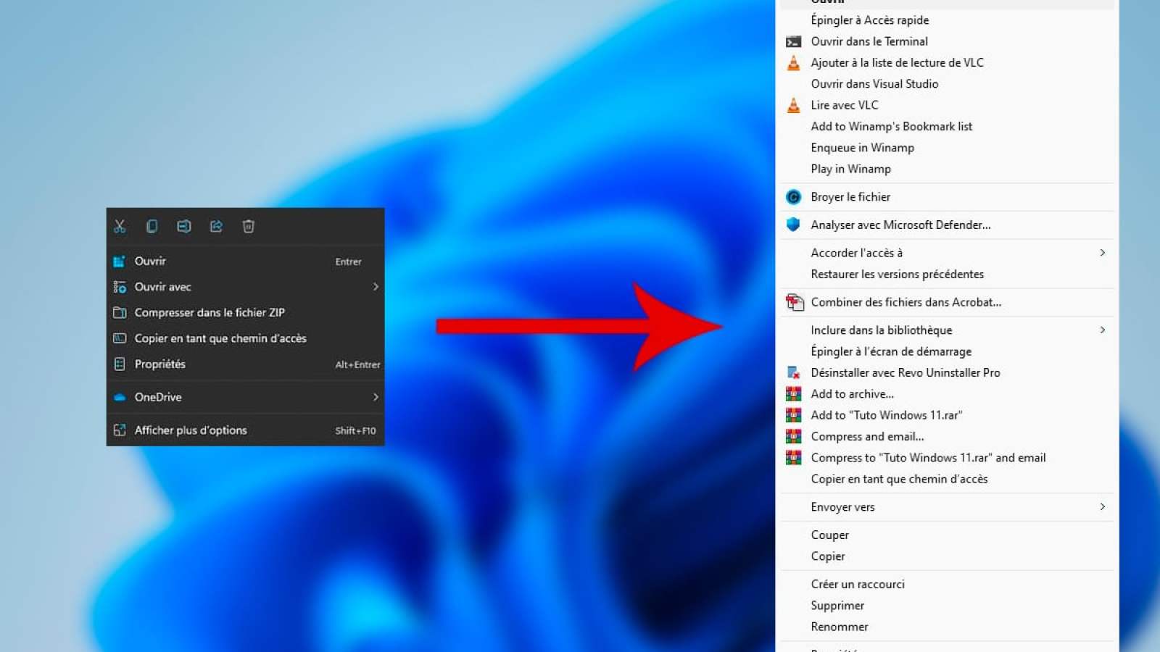Click the Acrobat icon beside Combiner des fichiers
1160x652 pixels.
click(x=795, y=302)
